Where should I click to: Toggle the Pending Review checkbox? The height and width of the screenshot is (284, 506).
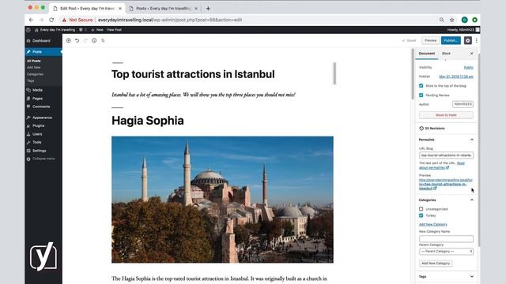[x=421, y=95]
